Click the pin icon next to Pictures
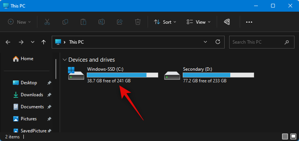 click(x=49, y=119)
